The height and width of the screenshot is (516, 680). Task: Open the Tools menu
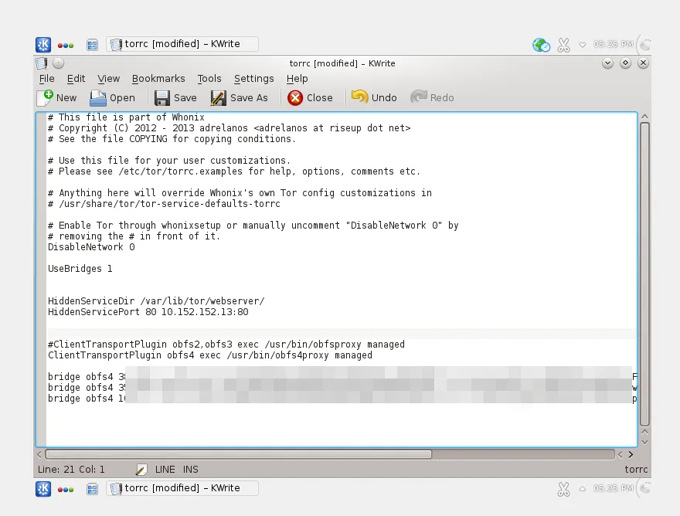(x=209, y=79)
